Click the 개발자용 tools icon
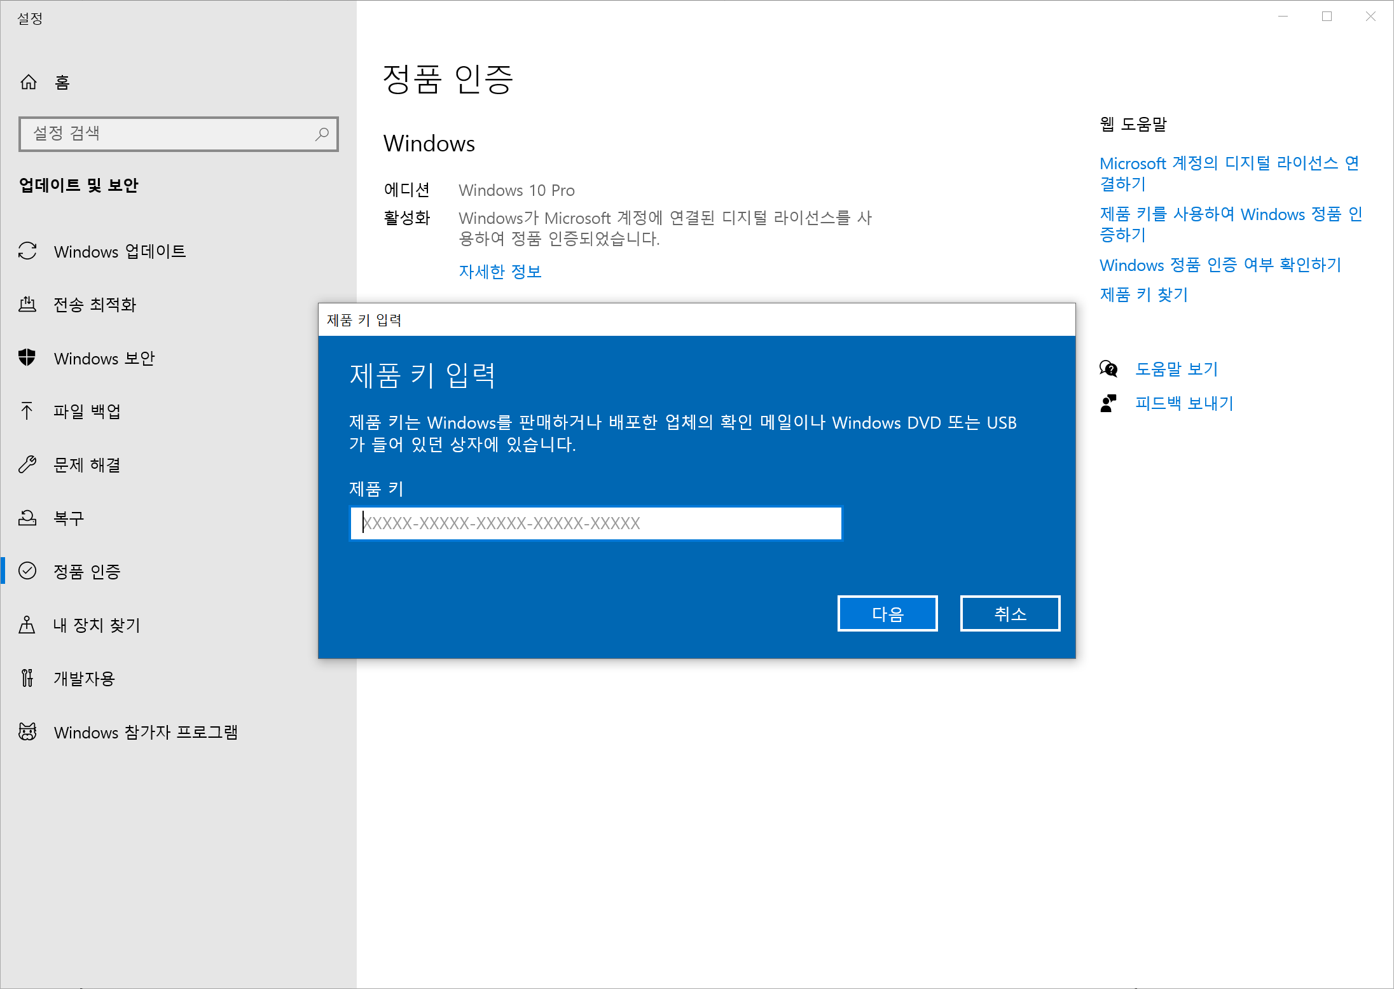The image size is (1394, 989). point(27,678)
